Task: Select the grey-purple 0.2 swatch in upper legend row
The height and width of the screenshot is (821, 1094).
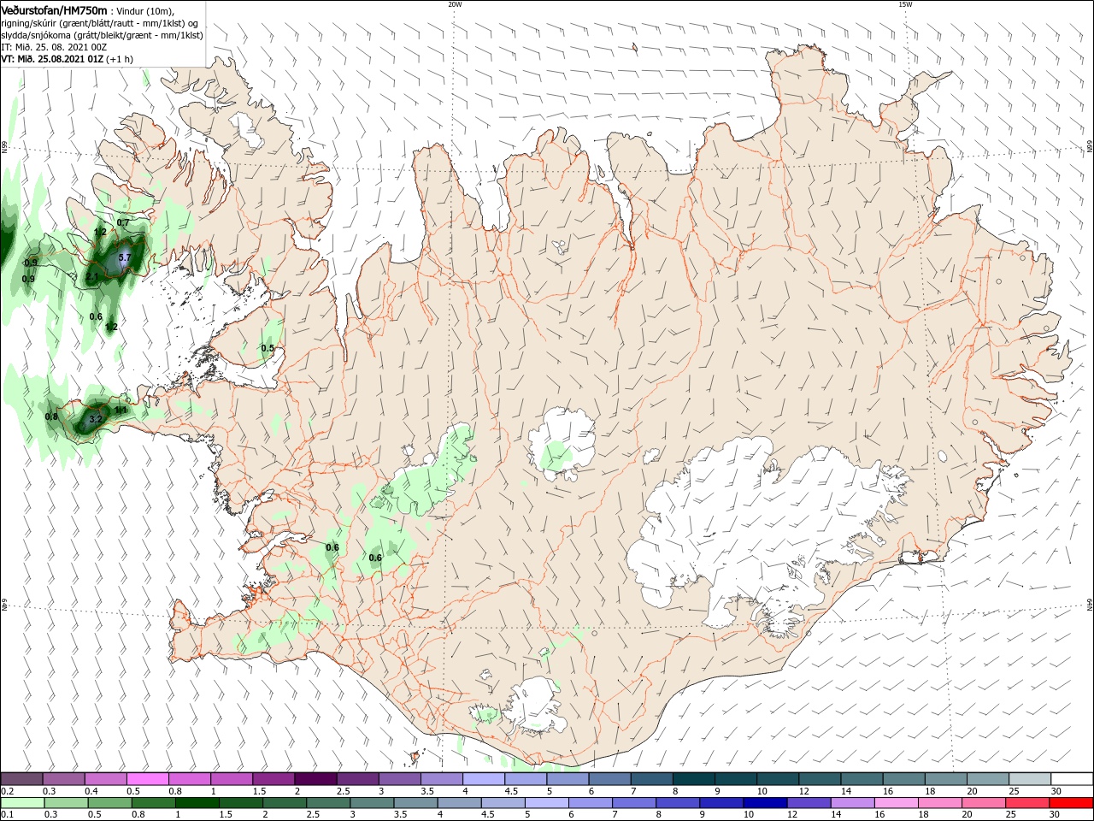Action: click(21, 779)
